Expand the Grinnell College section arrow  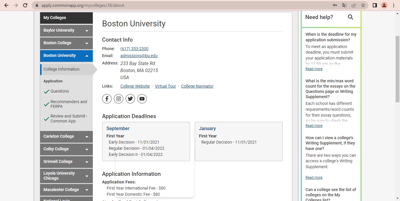click(x=87, y=162)
